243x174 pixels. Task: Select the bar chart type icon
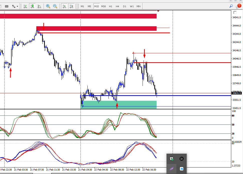point(25,6)
